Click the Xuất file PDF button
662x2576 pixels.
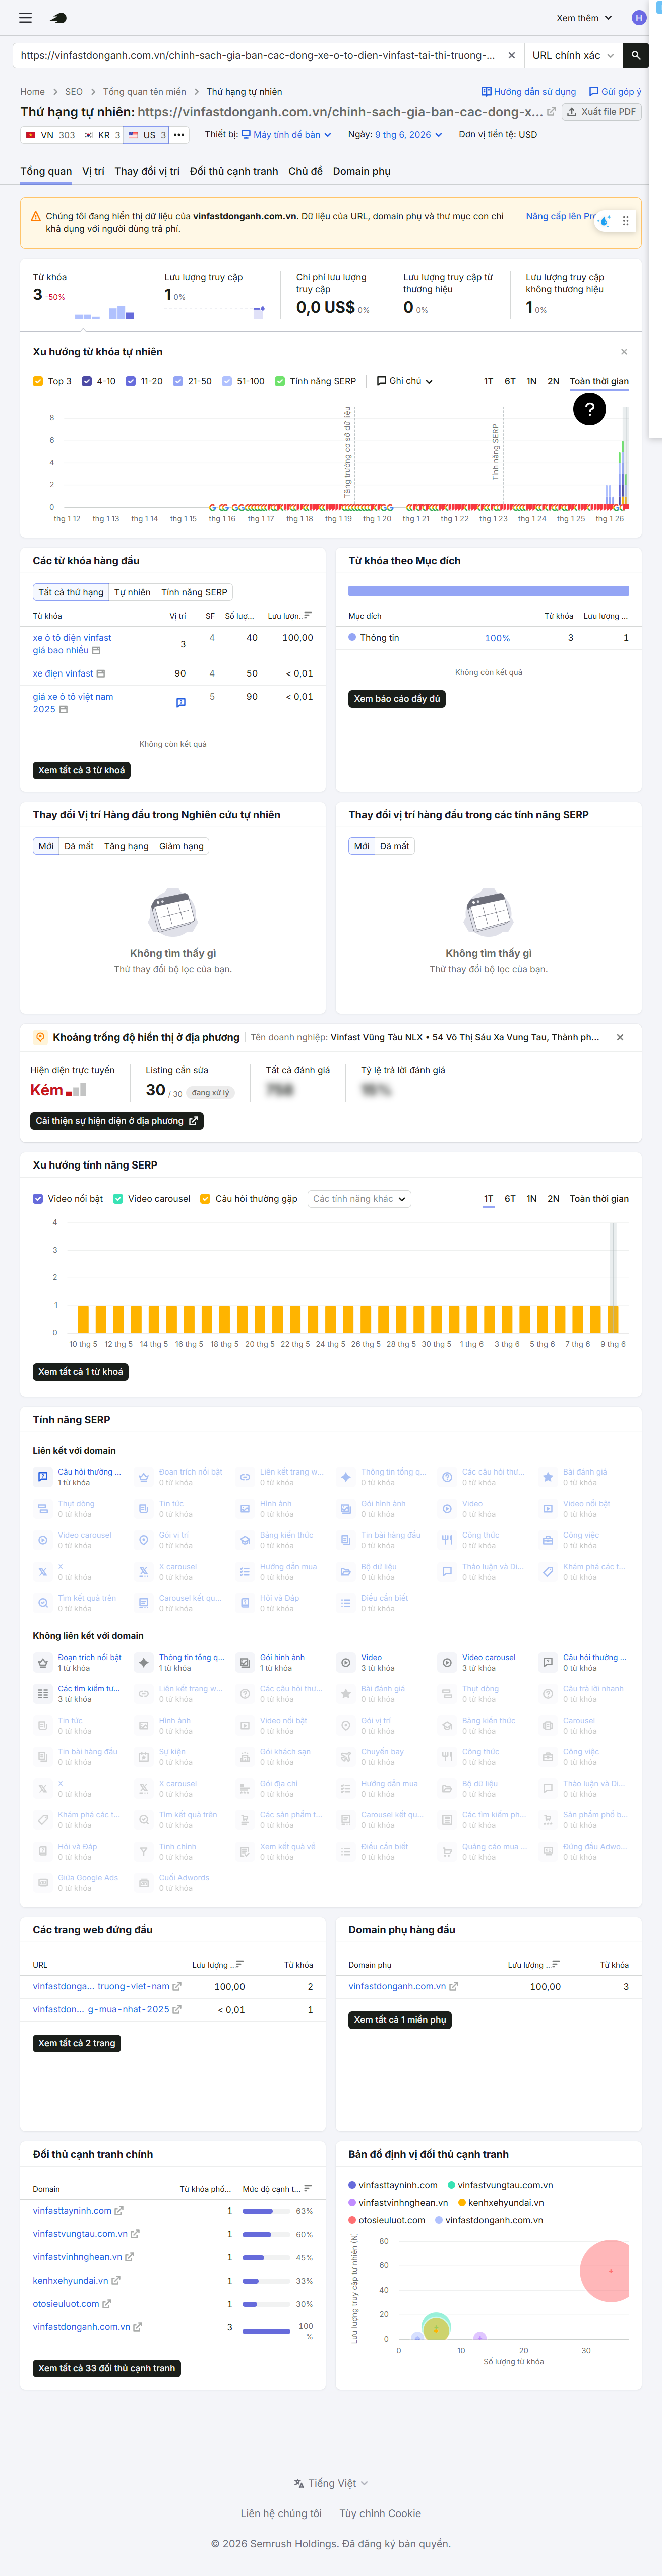pyautogui.click(x=602, y=112)
